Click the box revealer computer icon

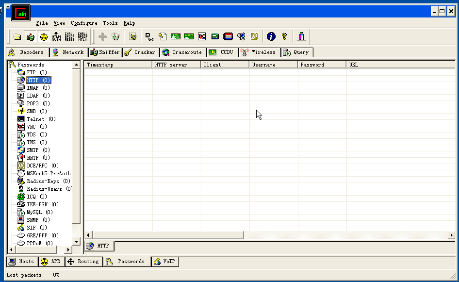[241, 36]
